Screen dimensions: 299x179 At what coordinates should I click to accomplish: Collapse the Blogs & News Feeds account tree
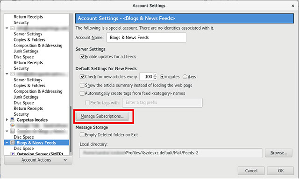(7, 143)
